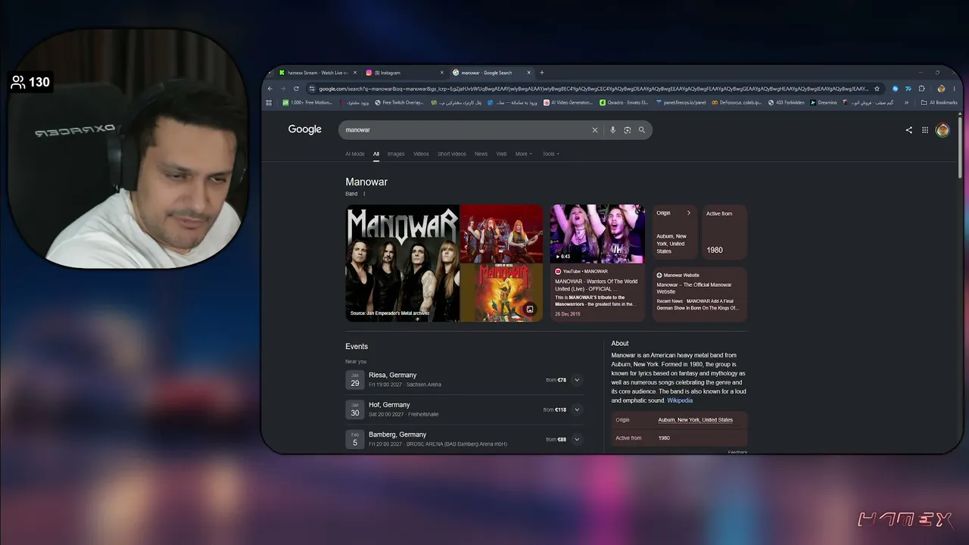Submit search with magnifier icon
This screenshot has width=969, height=545.
[x=642, y=130]
